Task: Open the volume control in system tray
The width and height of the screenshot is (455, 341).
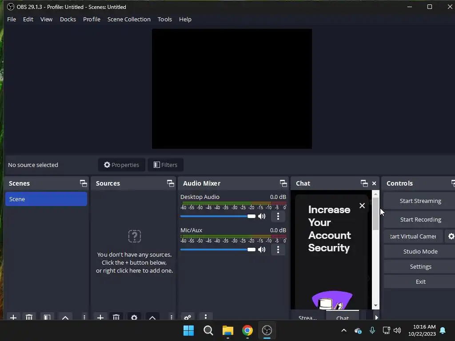Action: pyautogui.click(x=397, y=330)
